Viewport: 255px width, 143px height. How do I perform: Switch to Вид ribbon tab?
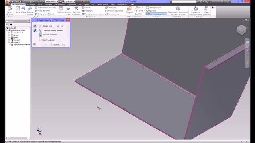[x=80, y=4]
